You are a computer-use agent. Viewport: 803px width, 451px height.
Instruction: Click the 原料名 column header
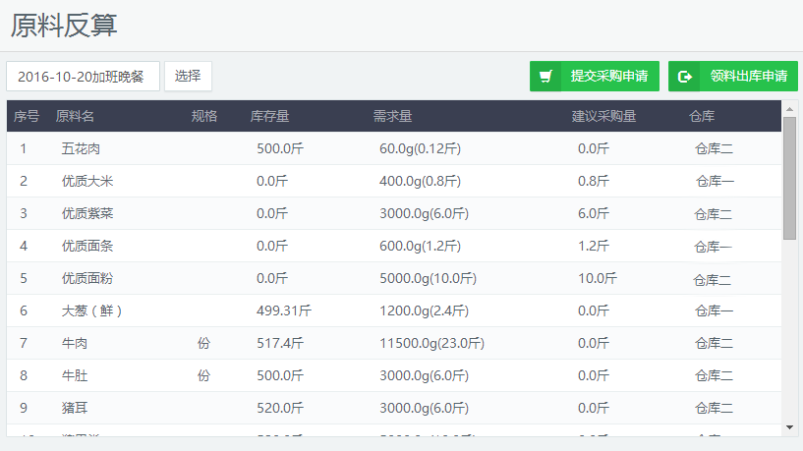point(75,116)
